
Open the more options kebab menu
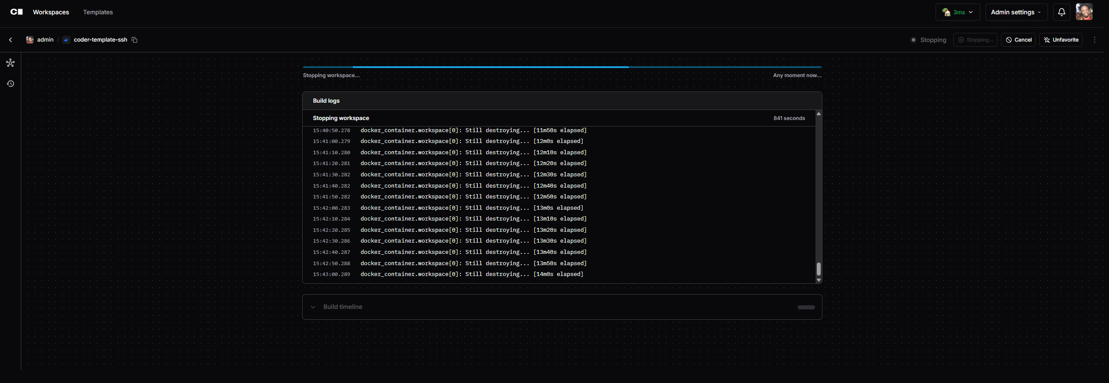click(x=1095, y=40)
